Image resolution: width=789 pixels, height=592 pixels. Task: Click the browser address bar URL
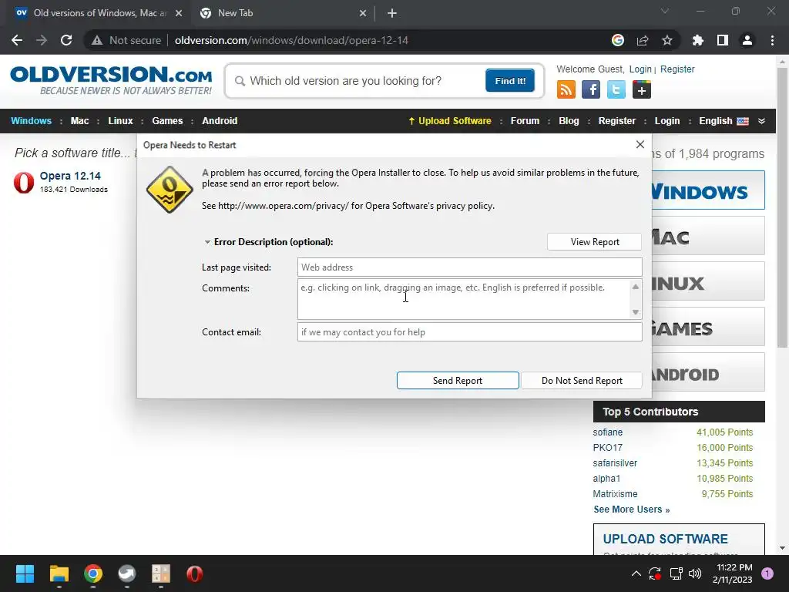[x=291, y=40]
